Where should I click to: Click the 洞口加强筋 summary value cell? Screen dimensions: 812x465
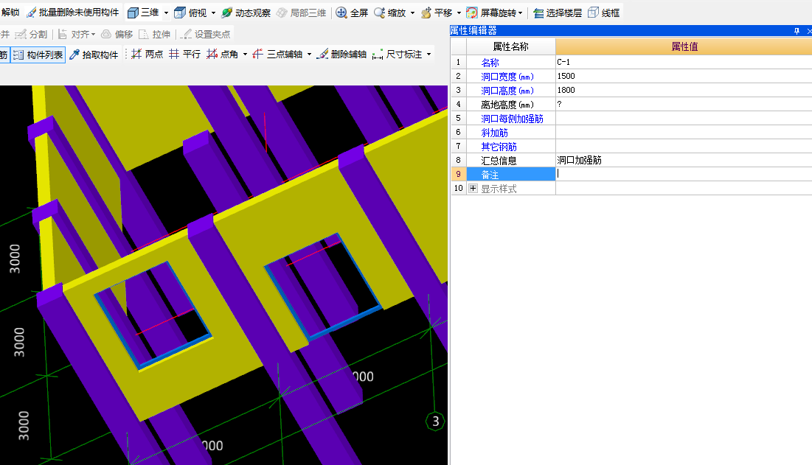point(684,160)
